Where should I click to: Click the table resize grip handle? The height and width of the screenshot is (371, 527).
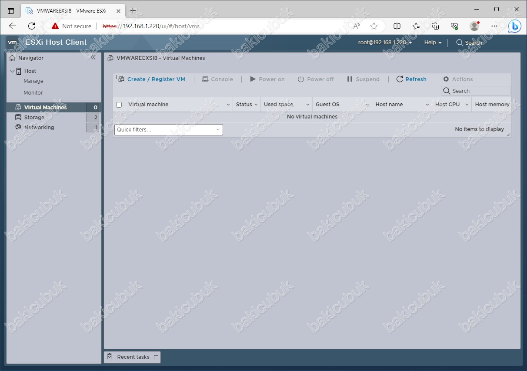[508, 135]
